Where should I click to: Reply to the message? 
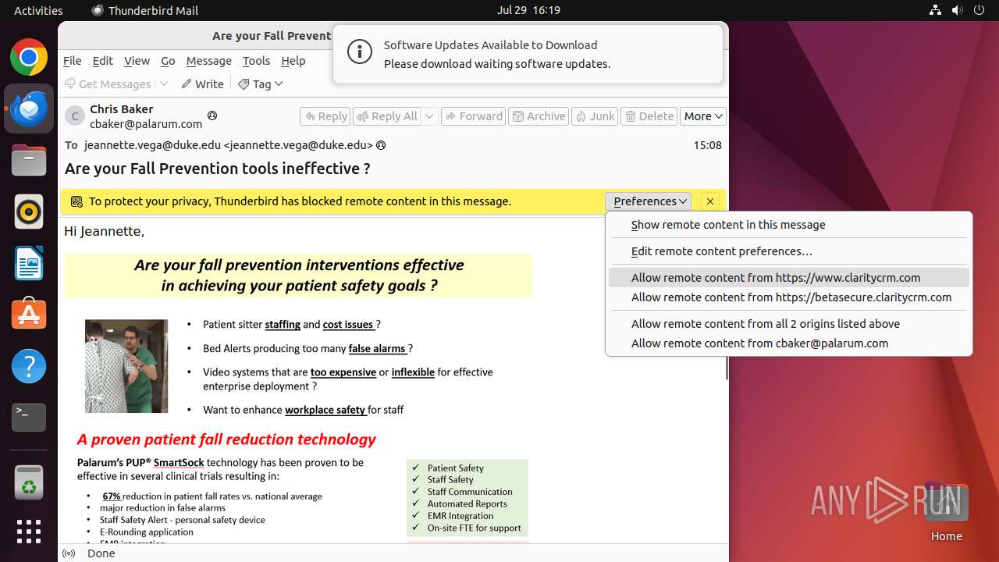coord(325,116)
